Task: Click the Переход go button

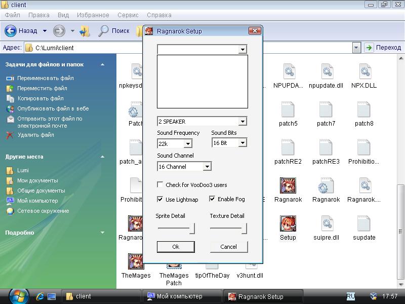Action: click(383, 48)
